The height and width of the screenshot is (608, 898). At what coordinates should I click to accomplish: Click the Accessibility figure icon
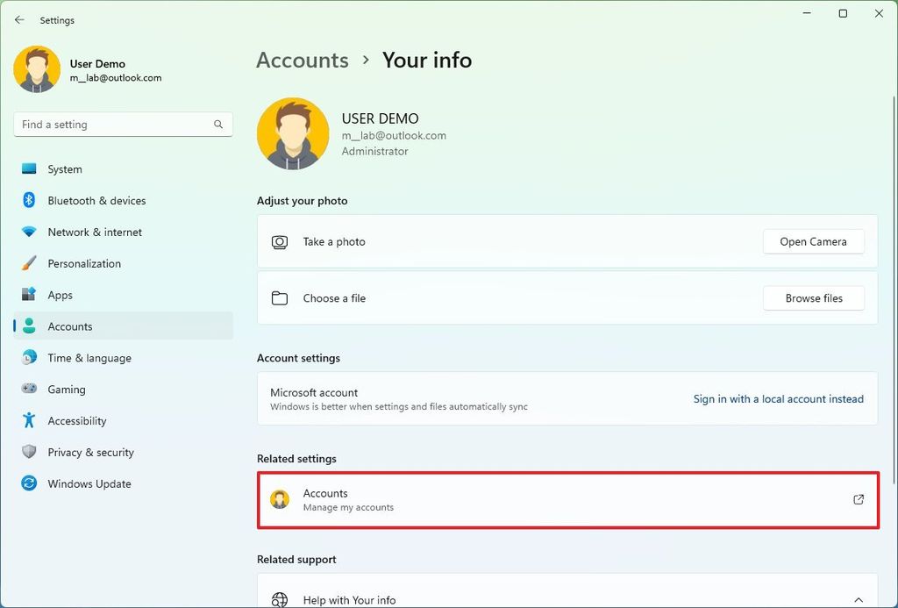(29, 420)
